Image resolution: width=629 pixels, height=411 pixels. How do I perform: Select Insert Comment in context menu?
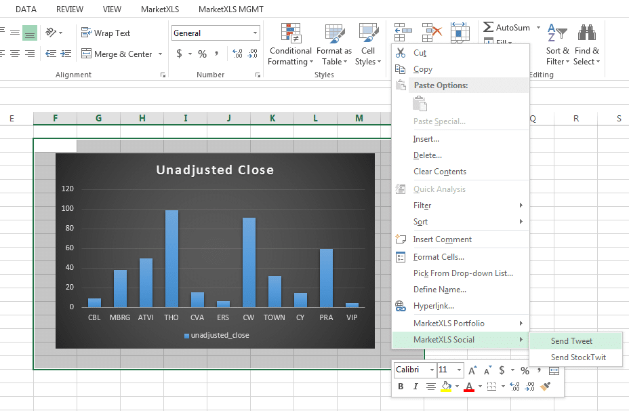460,239
